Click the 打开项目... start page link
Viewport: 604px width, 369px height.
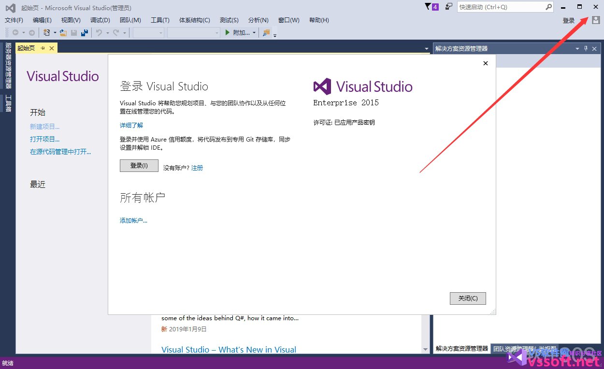[x=45, y=139]
